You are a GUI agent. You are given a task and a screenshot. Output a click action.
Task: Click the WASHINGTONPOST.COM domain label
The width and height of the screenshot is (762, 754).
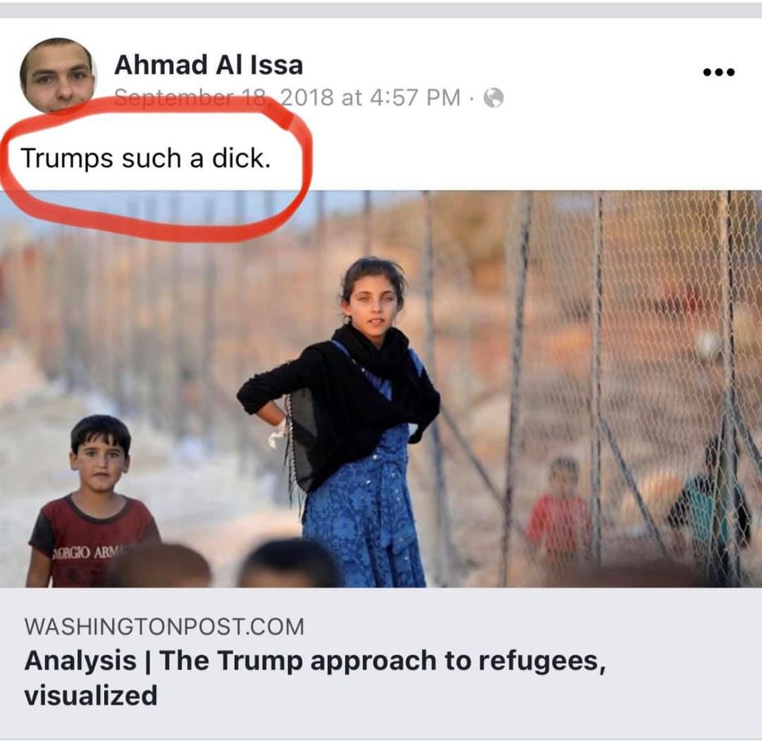pos(164,626)
